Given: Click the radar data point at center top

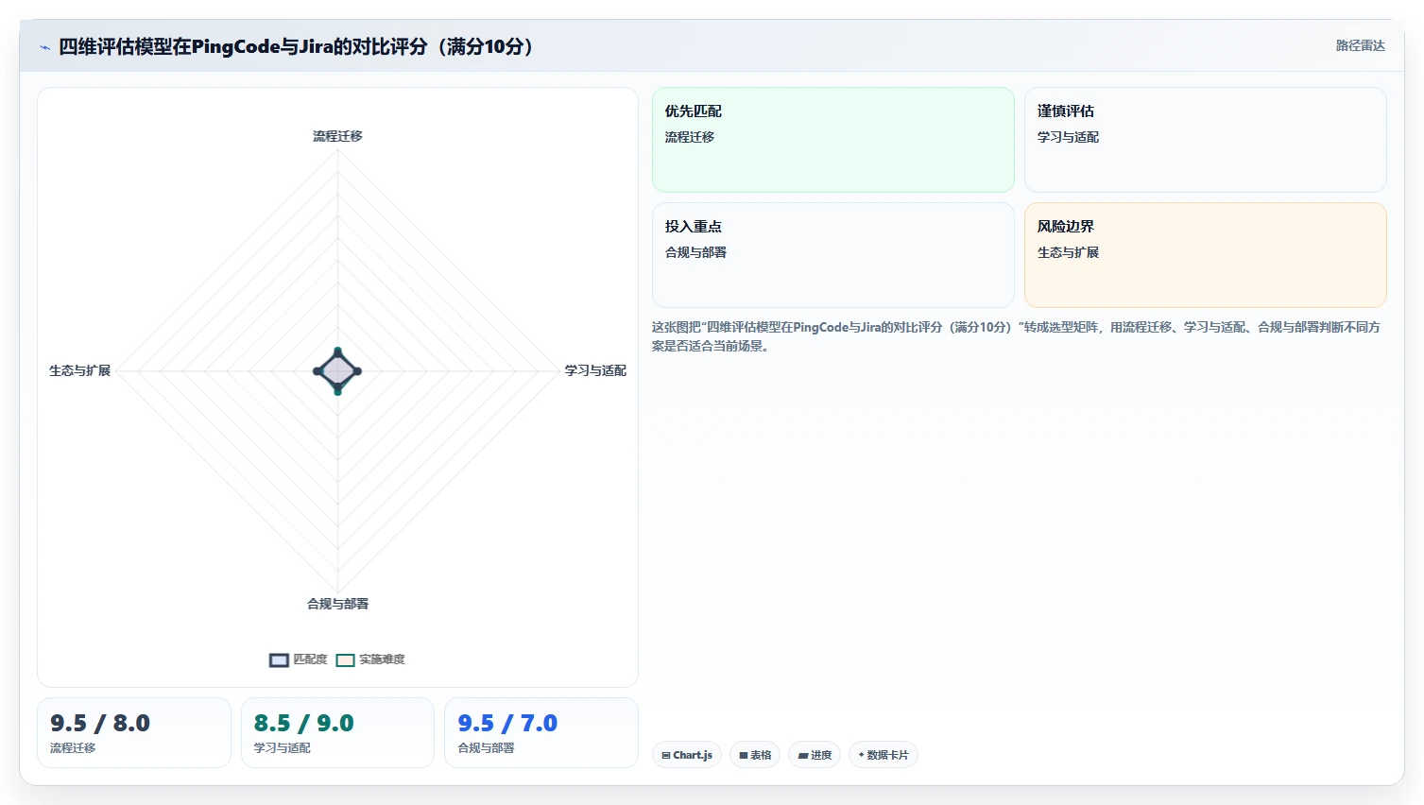Looking at the screenshot, I should (x=337, y=351).
